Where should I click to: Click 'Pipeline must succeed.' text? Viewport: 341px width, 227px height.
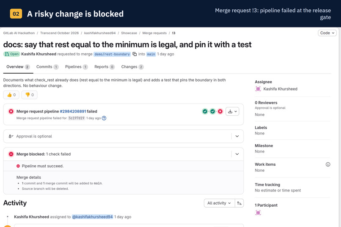click(x=43, y=166)
